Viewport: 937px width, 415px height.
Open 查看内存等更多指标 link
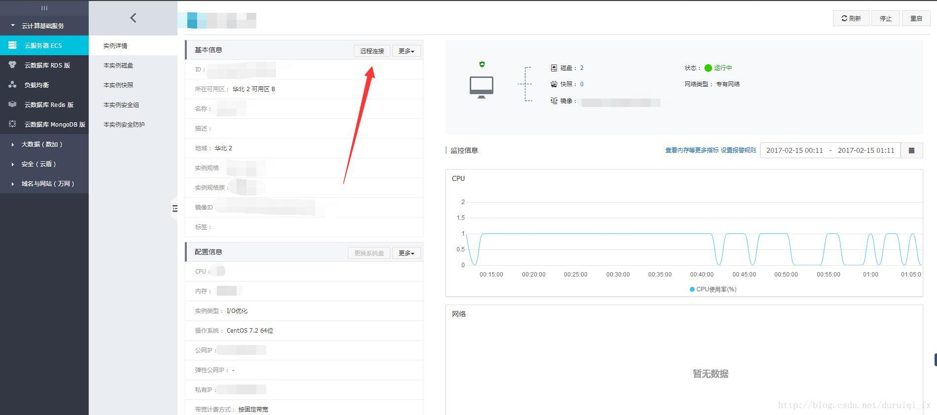[692, 150]
